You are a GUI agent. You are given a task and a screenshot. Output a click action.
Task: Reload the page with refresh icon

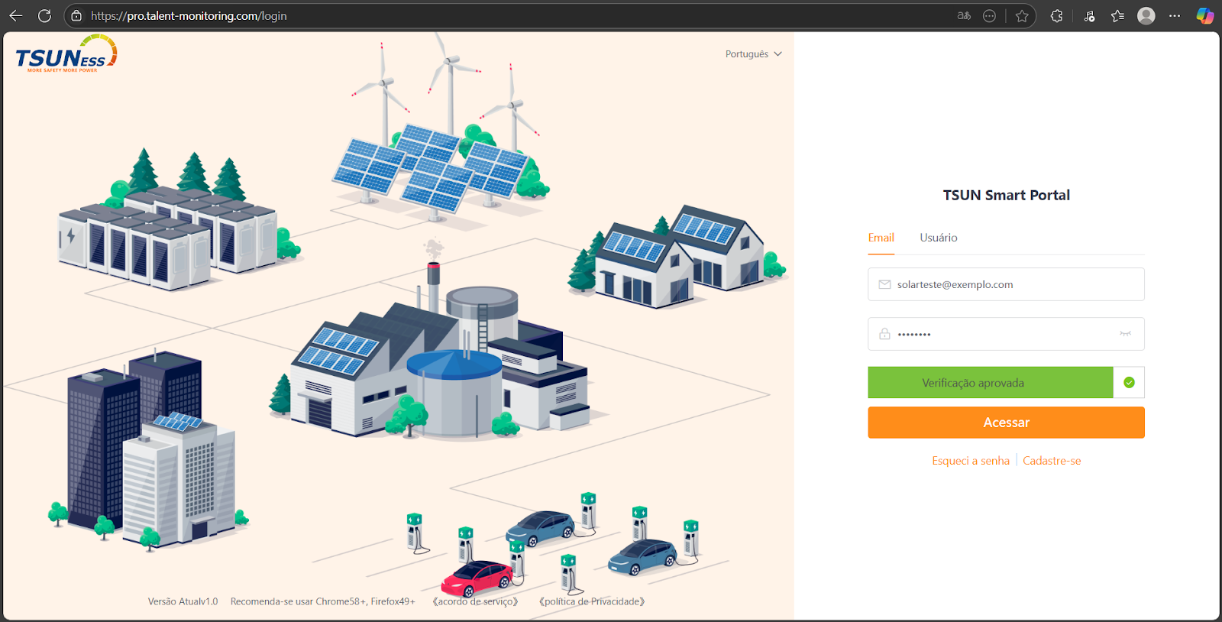click(x=44, y=16)
